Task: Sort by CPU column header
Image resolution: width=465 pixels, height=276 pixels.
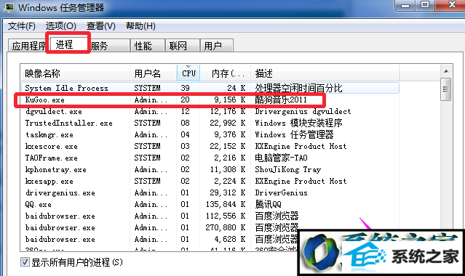Action: point(188,73)
